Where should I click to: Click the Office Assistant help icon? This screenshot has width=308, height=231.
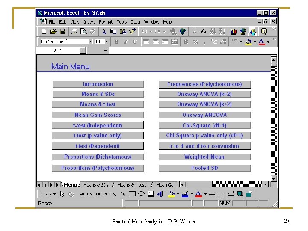point(264,31)
